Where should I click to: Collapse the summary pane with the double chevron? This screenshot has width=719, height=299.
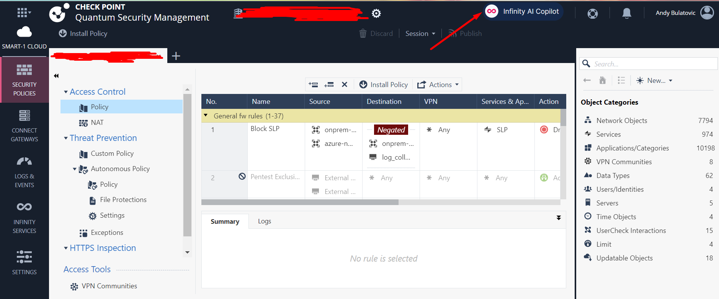coord(559,218)
